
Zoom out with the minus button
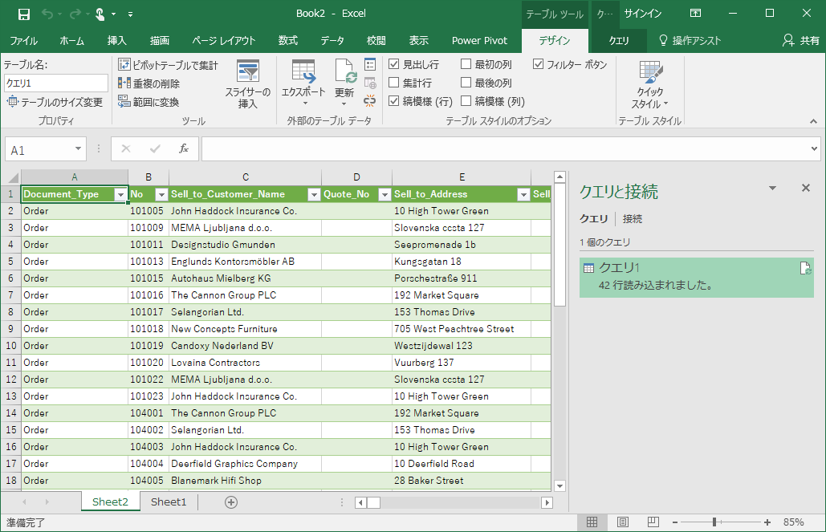(675, 522)
